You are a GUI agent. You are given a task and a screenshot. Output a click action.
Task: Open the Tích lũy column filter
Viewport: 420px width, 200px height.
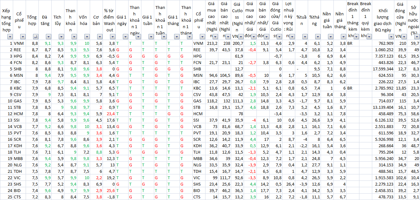pos(61,37)
